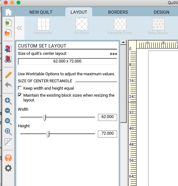This screenshot has height=186, width=178.
Task: Open the three-dot options beside center layout size
Action: click(114, 54)
